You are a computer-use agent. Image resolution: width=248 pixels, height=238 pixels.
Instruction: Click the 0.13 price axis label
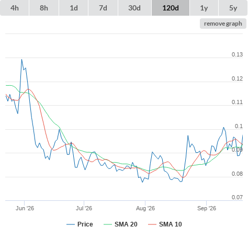pos(237,54)
